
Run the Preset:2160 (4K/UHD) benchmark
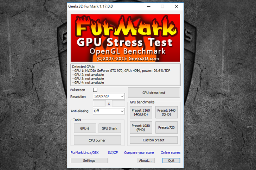[141, 112]
